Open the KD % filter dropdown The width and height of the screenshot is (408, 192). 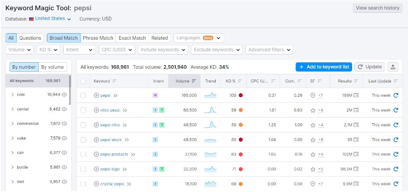tap(48, 50)
